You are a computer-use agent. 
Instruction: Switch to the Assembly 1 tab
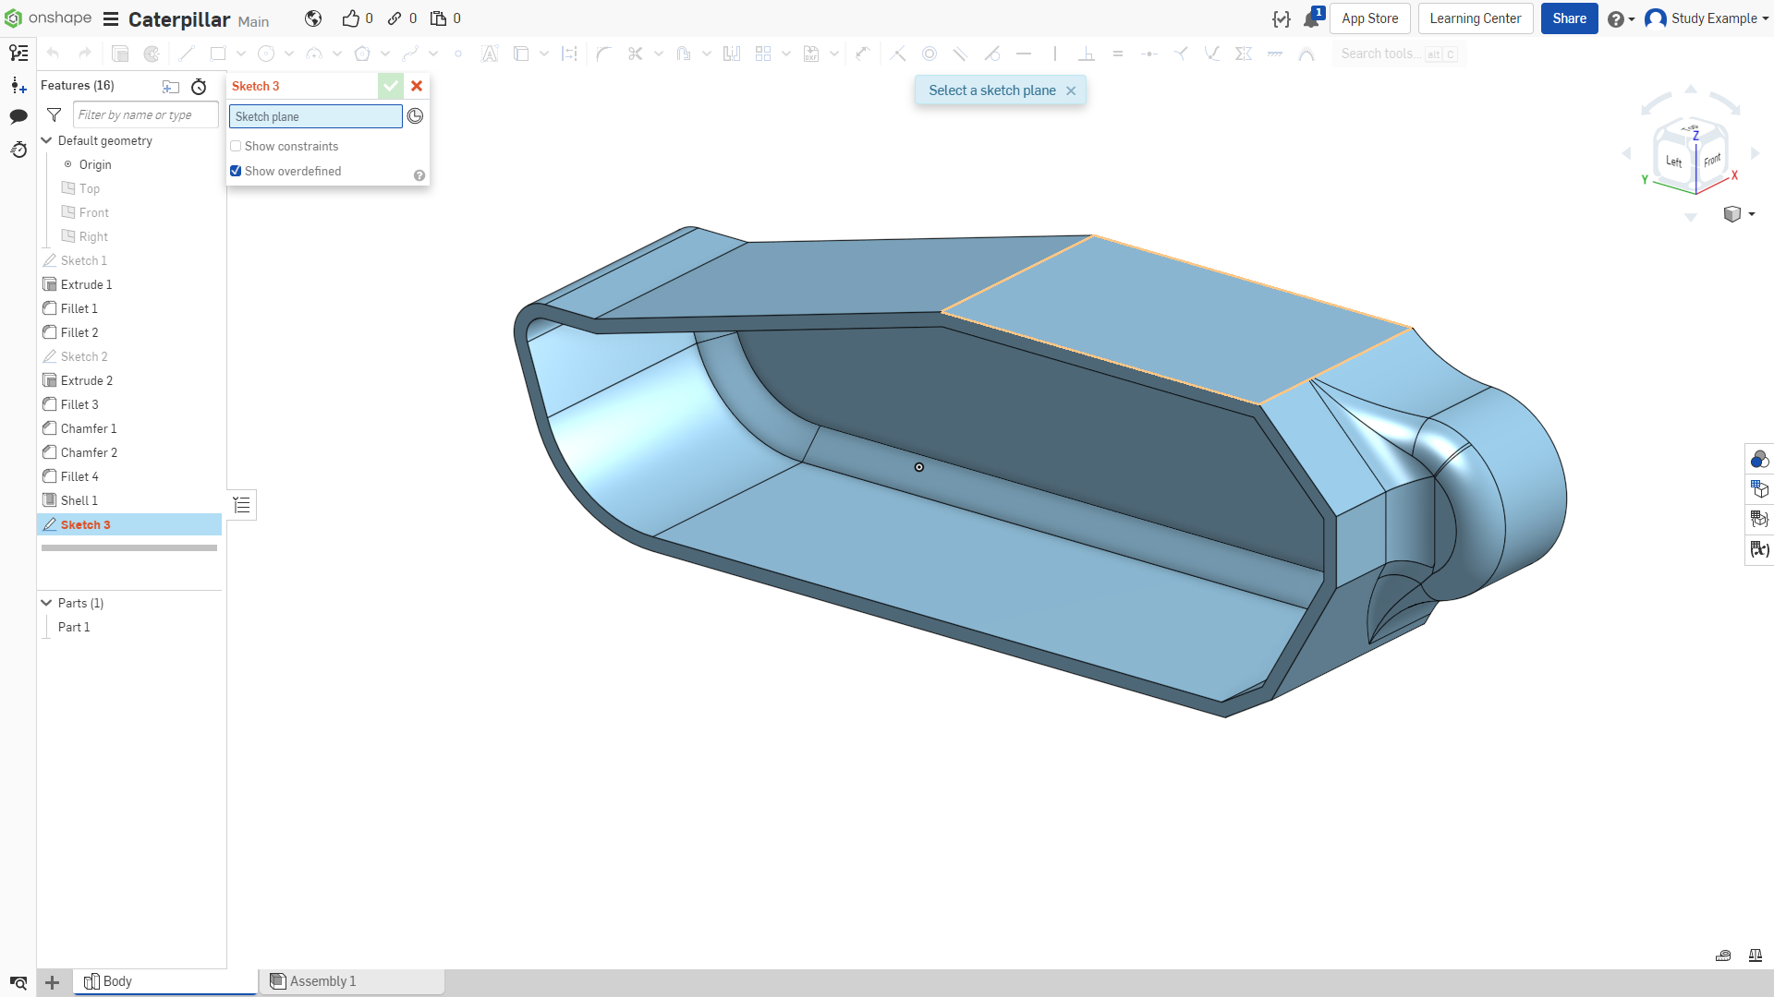pos(352,981)
